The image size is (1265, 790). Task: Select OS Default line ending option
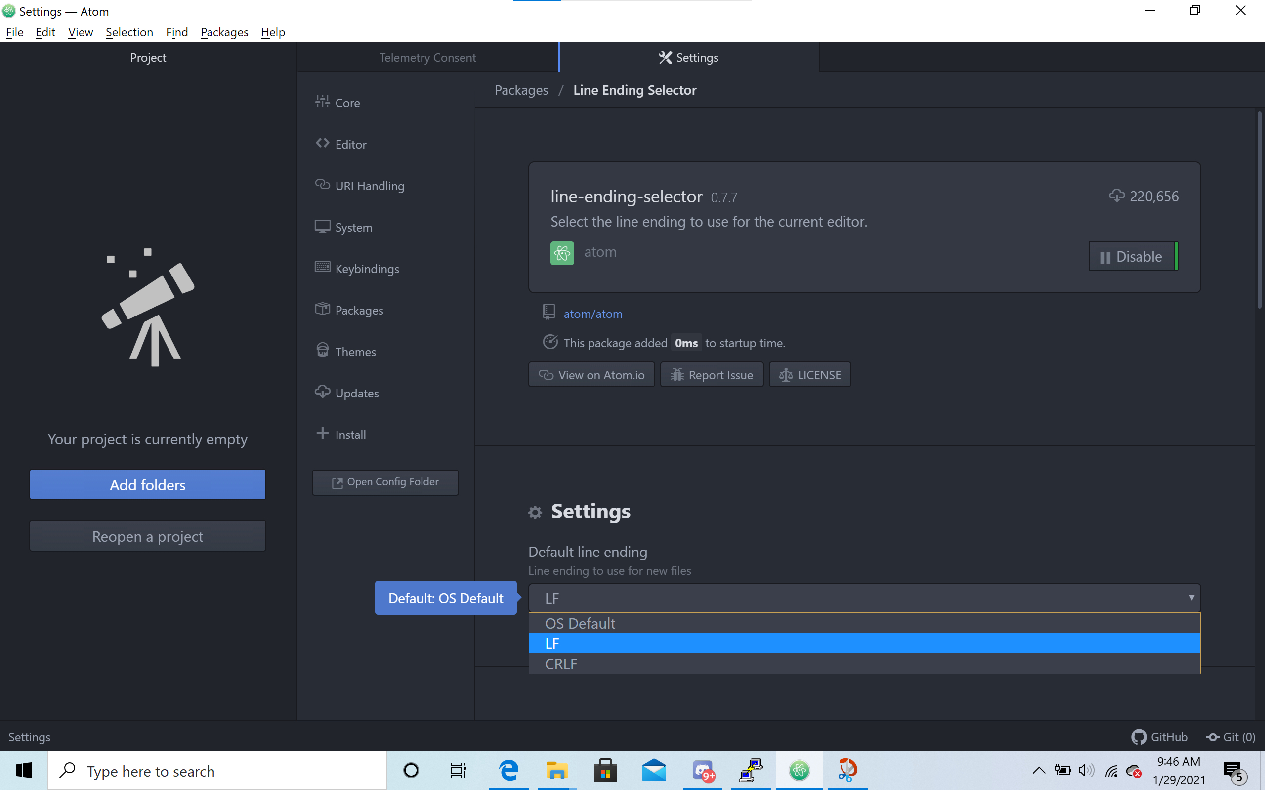pos(865,623)
